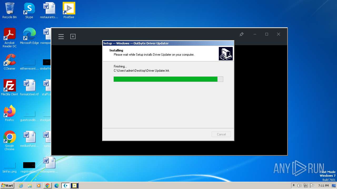This screenshot has height=189, width=337.
Task: Pin the PixelSee window on top
Action: 241,34
